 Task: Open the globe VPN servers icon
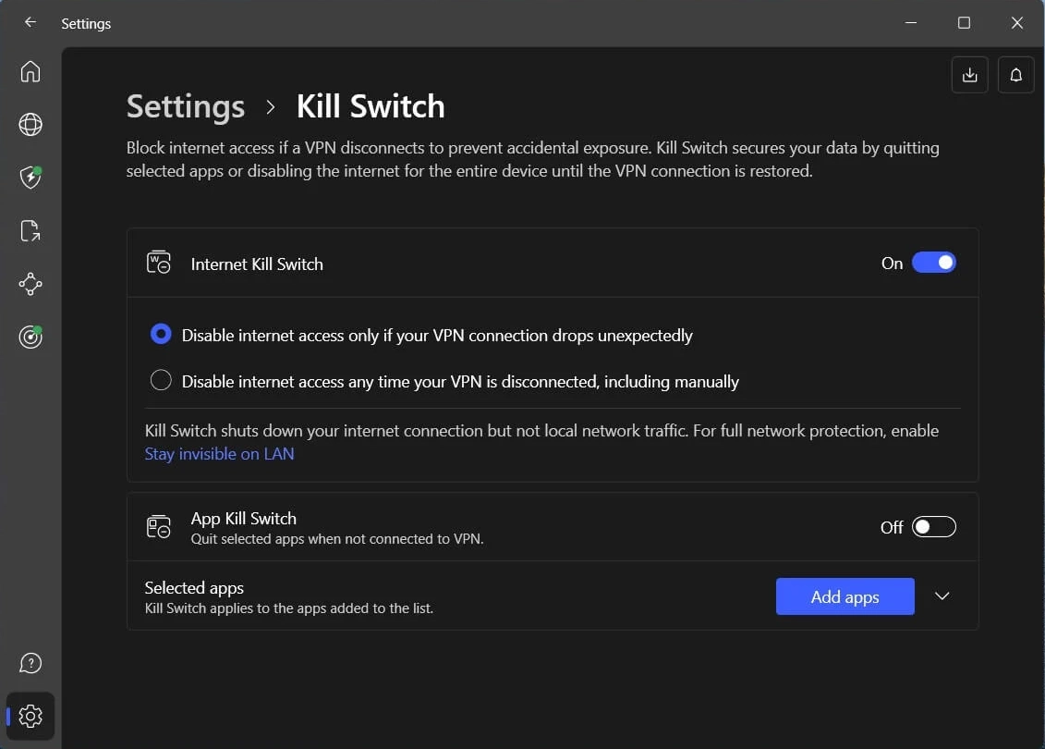(x=30, y=125)
